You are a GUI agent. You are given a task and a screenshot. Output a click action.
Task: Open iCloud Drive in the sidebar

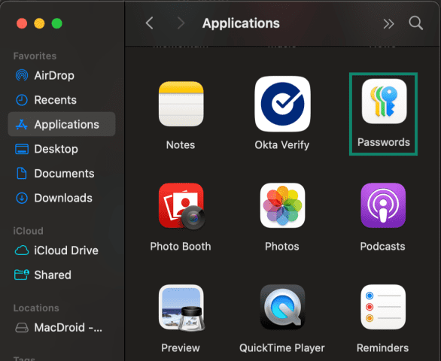pyautogui.click(x=62, y=250)
